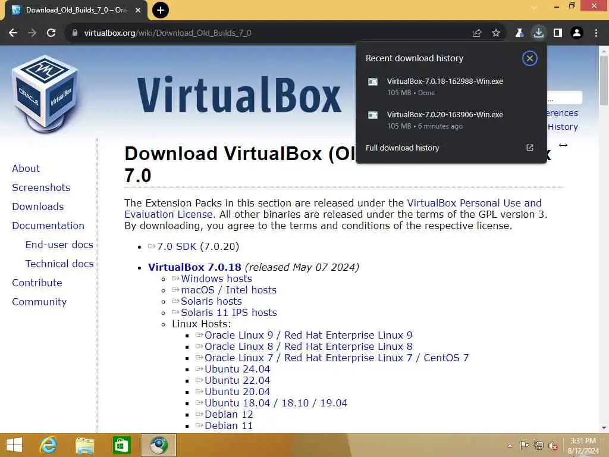Click the open-in-new-tab download history icon
Viewport: 609px width, 457px height.
(x=530, y=148)
